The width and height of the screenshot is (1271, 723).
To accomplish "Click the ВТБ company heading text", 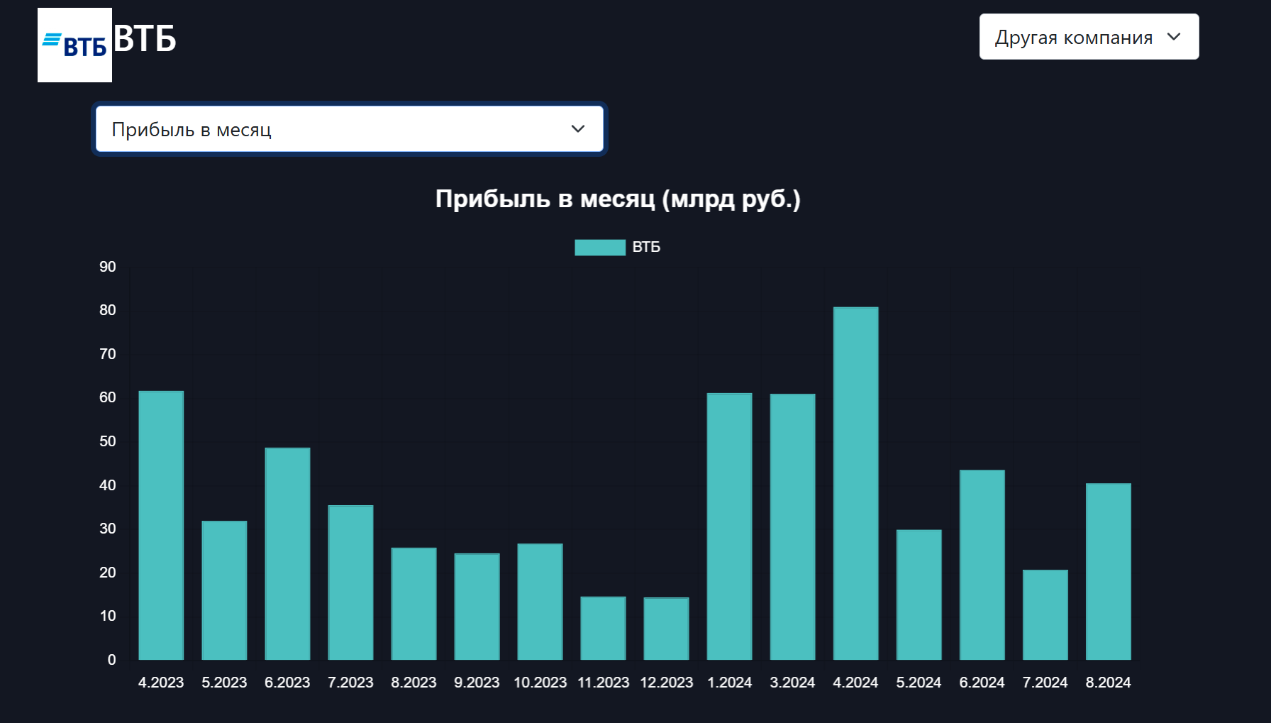I will (145, 39).
